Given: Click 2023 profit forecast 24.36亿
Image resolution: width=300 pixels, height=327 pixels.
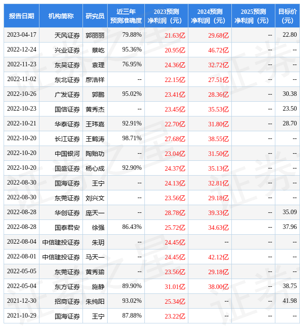Looking at the screenshot, I should 175,65.
